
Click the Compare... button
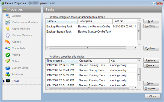151,88
